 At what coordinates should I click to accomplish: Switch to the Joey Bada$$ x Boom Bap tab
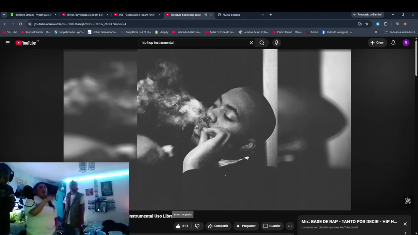pyautogui.click(x=85, y=15)
